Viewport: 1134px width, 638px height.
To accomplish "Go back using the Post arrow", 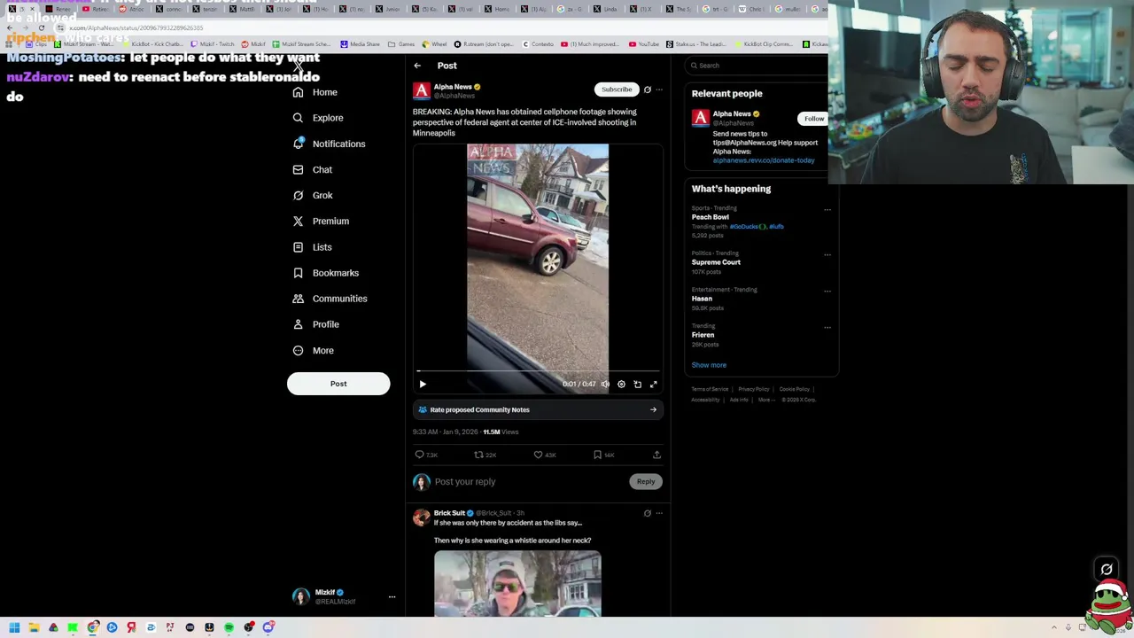I will coord(417,66).
